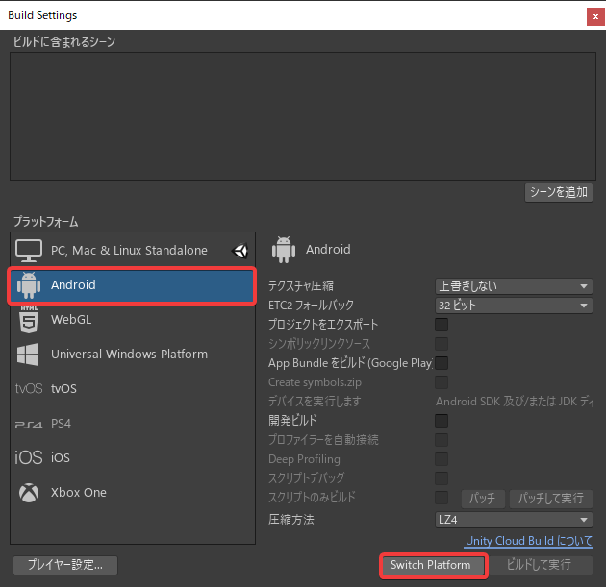
Task: Select the Android platform row
Action: [133, 285]
